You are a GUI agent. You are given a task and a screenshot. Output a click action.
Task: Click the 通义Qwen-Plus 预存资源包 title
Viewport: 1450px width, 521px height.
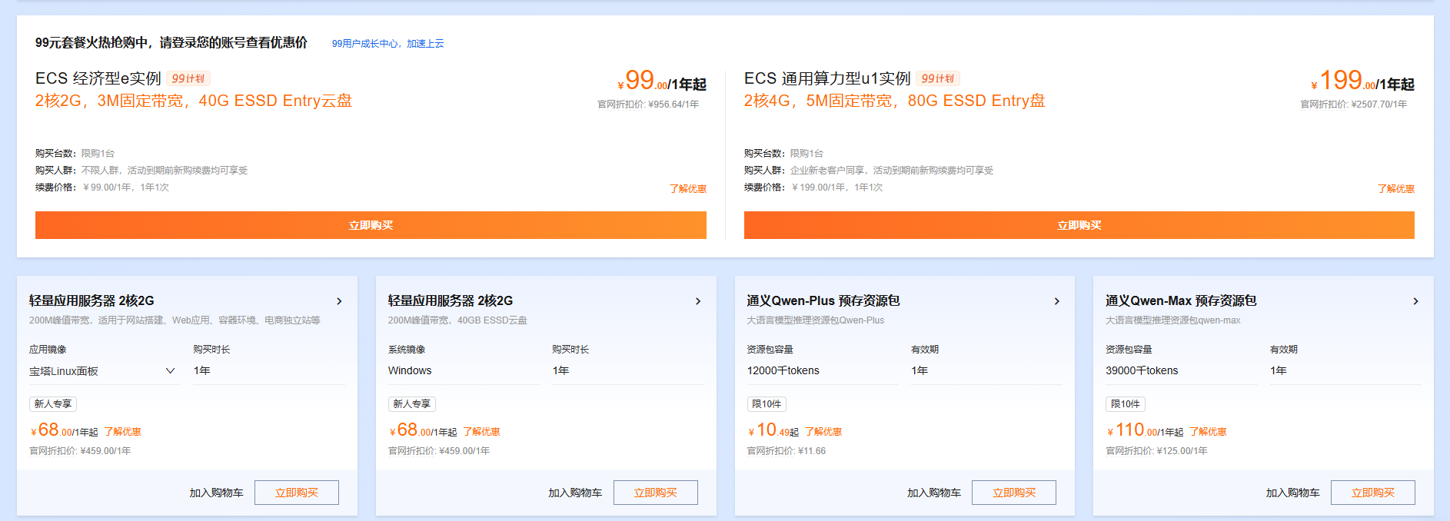tap(823, 300)
